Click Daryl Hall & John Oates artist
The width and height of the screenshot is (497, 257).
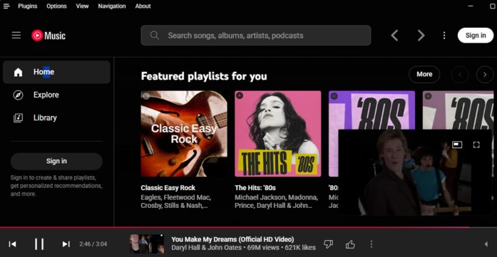click(206, 248)
